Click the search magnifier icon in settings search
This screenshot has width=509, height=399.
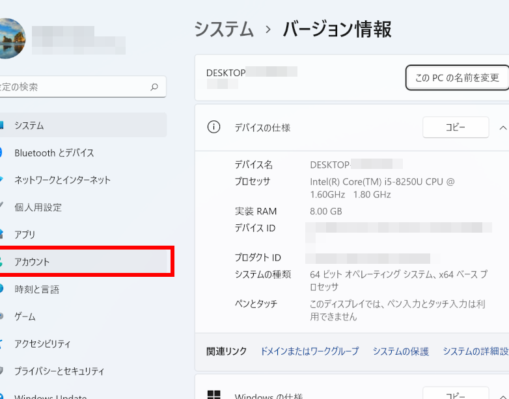point(154,86)
